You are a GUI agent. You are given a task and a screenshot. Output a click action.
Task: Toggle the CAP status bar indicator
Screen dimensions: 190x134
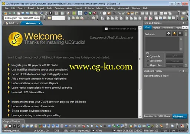click(181, 131)
